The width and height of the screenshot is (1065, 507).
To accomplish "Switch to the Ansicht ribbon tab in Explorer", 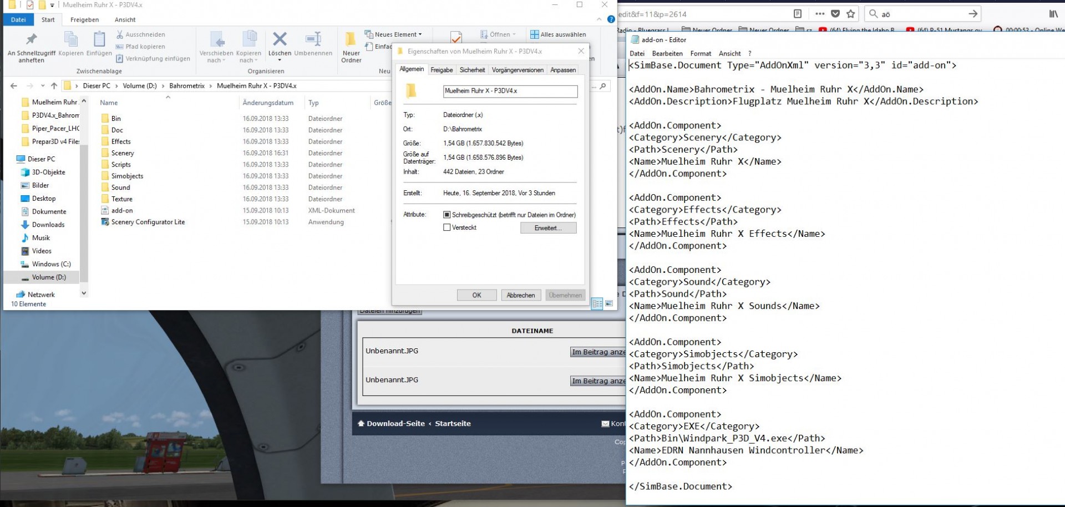I will (125, 19).
